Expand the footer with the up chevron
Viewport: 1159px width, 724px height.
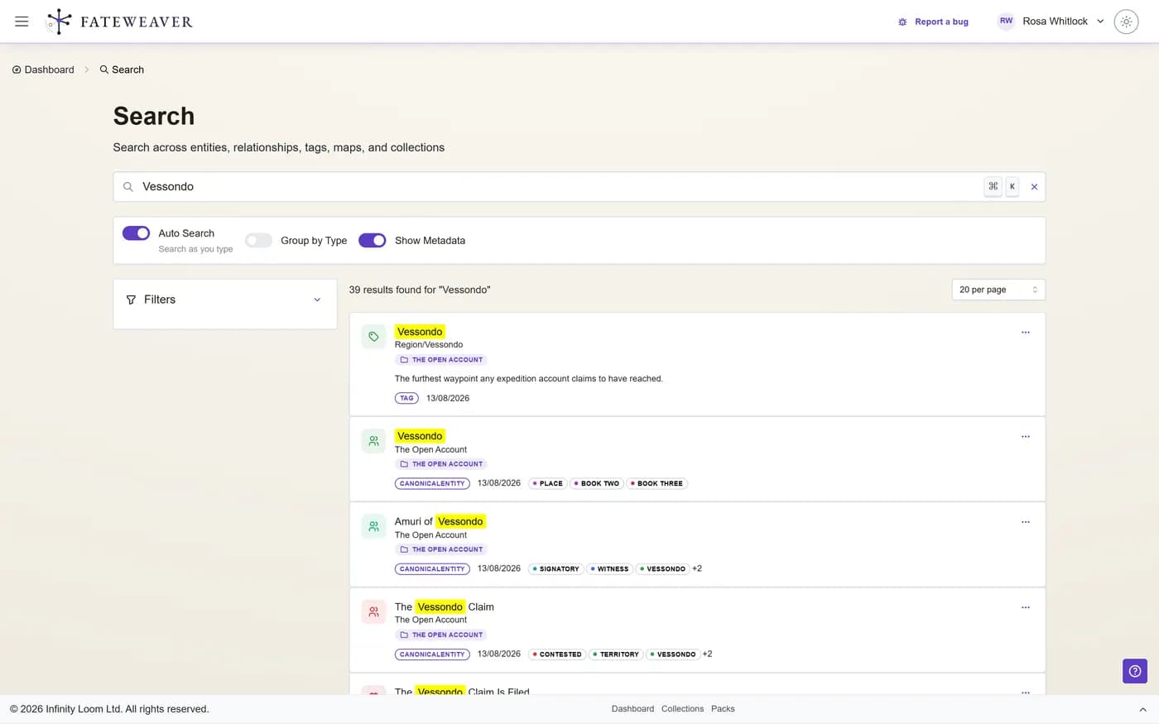pyautogui.click(x=1142, y=710)
